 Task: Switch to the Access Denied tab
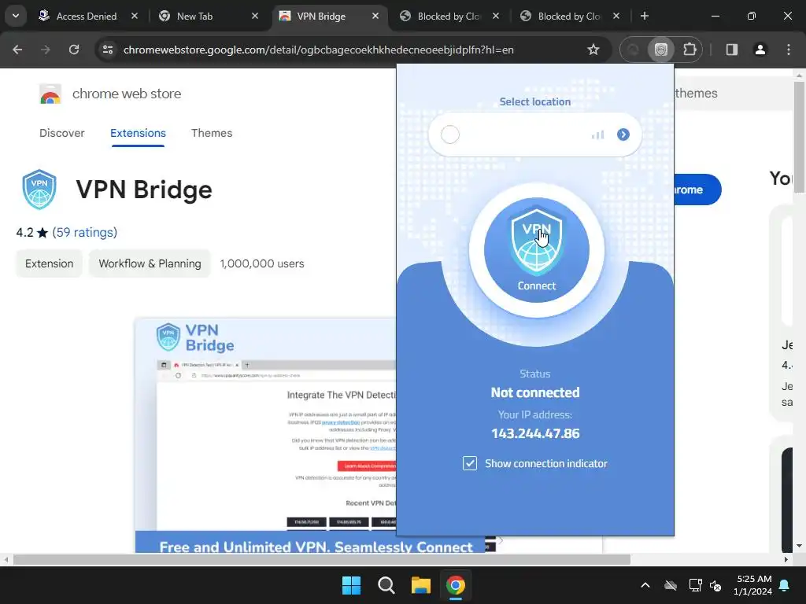coord(87,17)
